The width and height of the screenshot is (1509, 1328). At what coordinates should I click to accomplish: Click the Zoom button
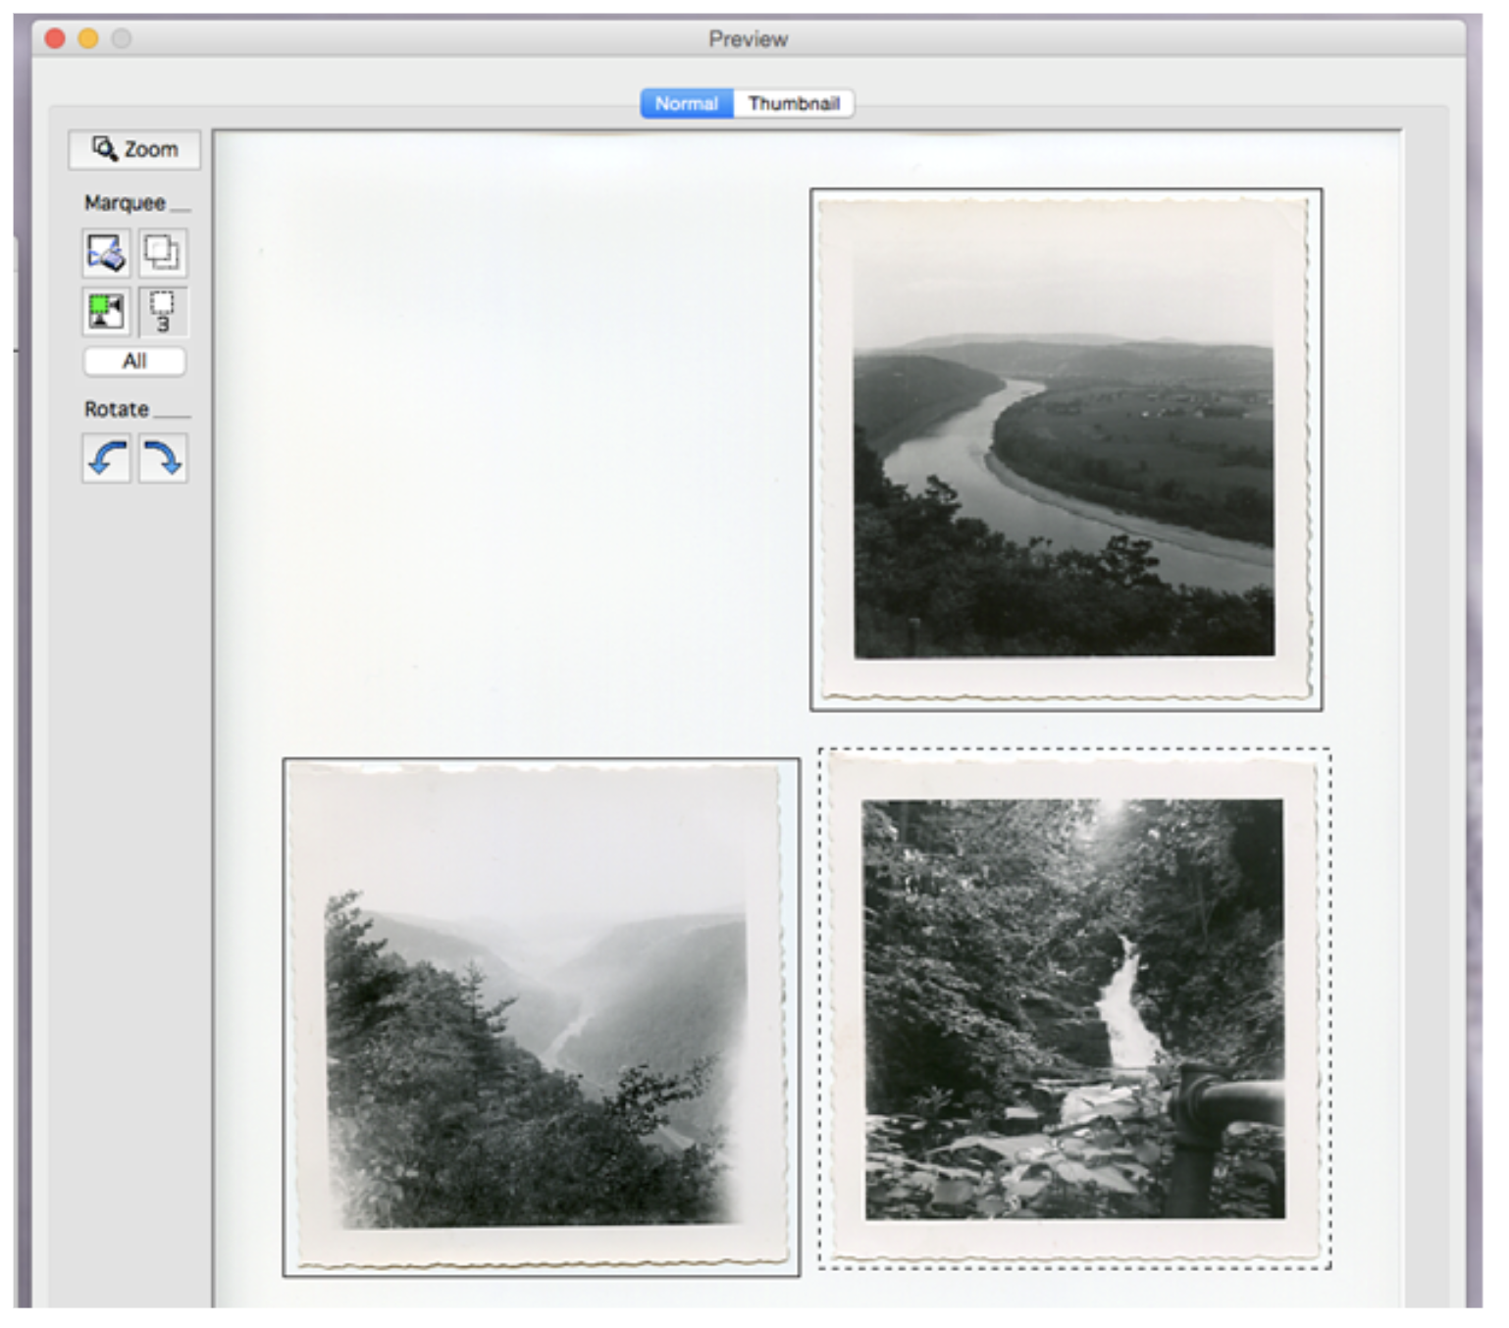click(134, 150)
